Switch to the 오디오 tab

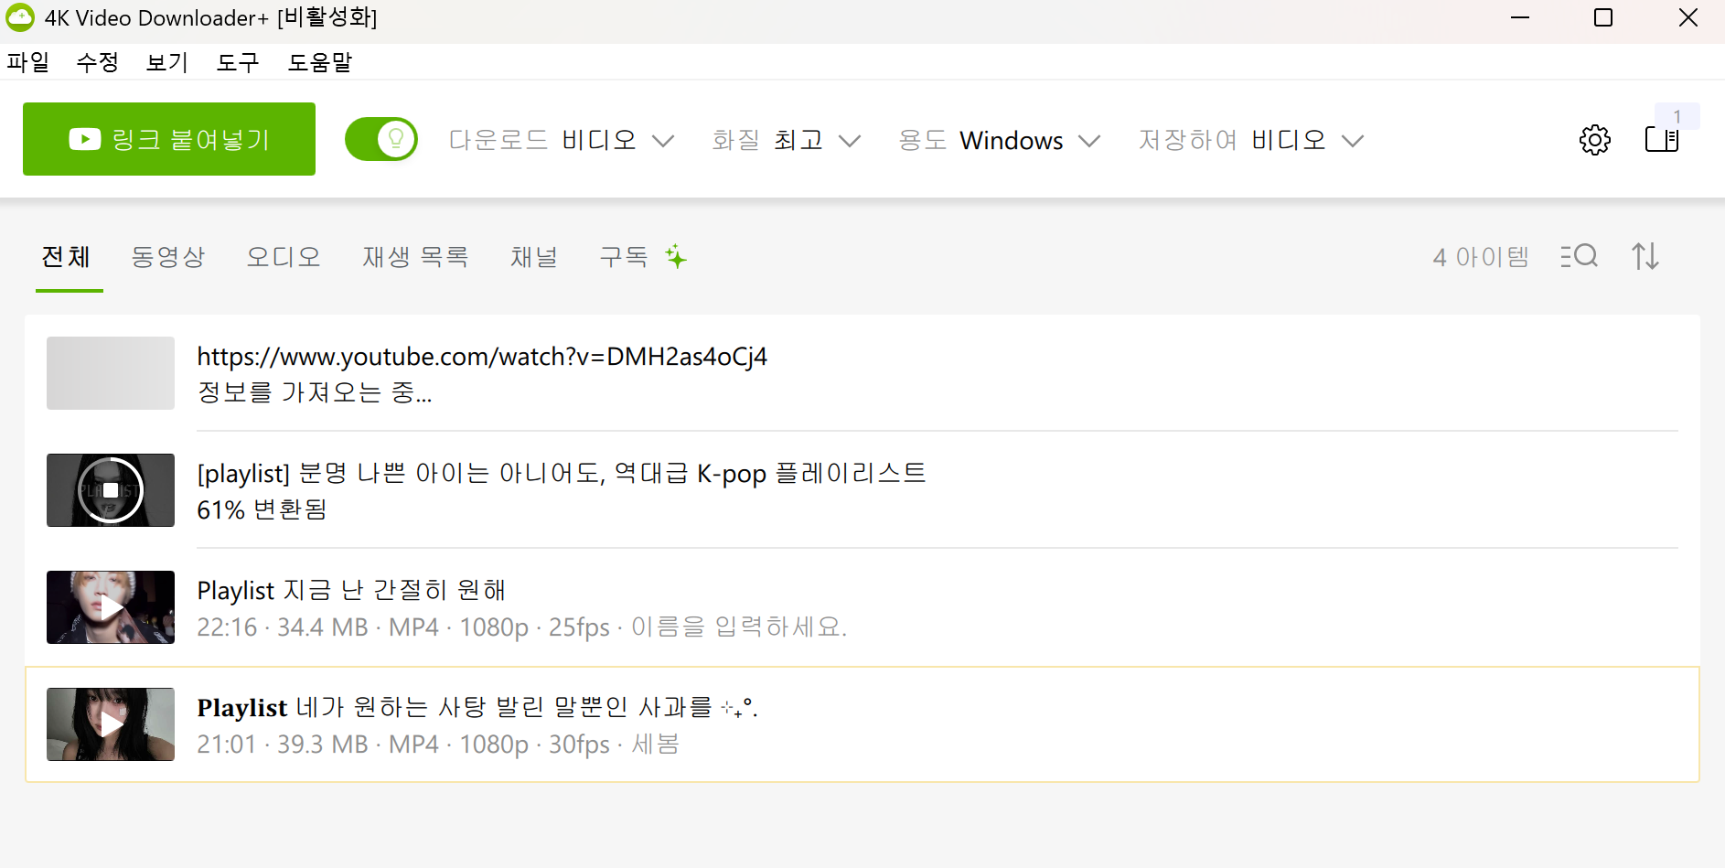click(284, 257)
